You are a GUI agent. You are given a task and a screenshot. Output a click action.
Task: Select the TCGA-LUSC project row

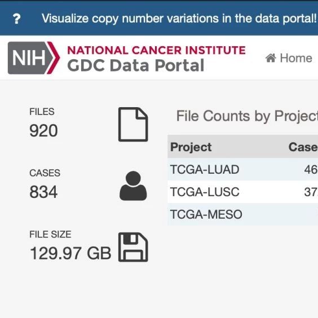click(x=243, y=192)
